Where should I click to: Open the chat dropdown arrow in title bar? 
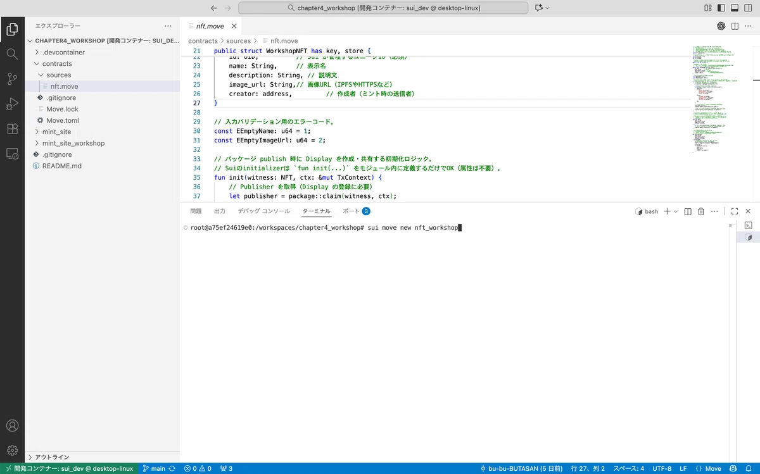(548, 8)
